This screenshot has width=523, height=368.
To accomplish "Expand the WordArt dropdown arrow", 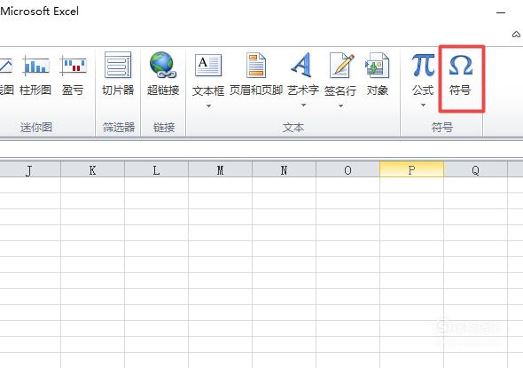I will coord(303,106).
